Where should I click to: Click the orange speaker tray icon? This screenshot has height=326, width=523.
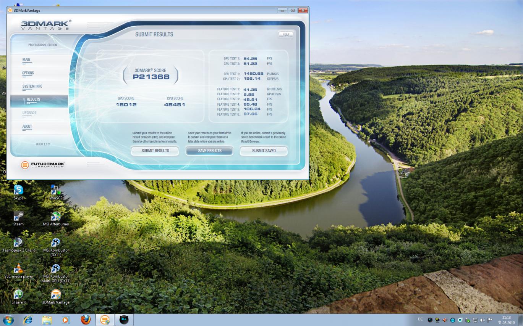click(445, 320)
